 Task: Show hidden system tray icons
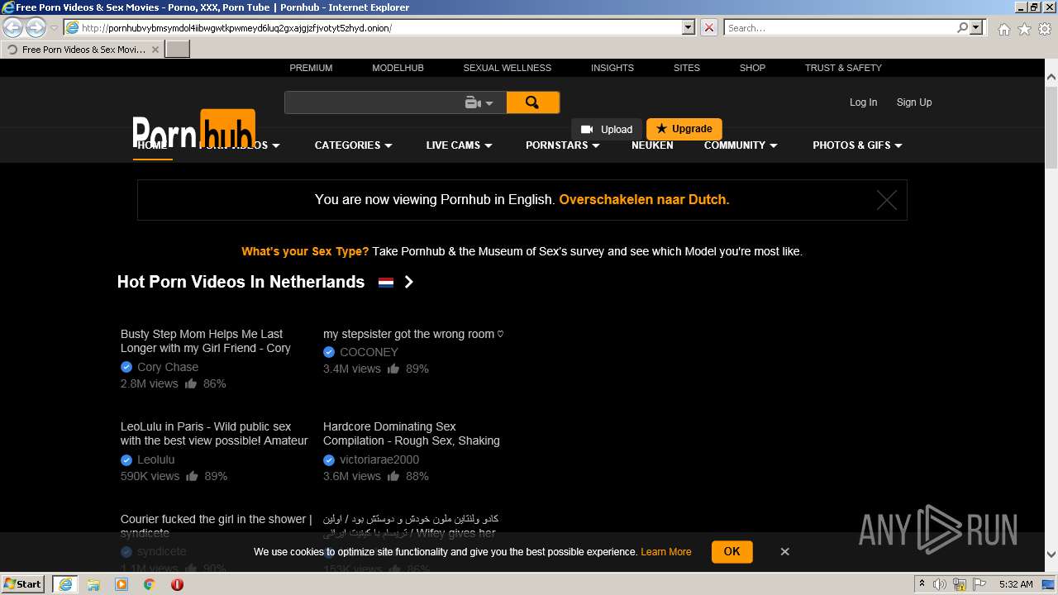(x=922, y=584)
